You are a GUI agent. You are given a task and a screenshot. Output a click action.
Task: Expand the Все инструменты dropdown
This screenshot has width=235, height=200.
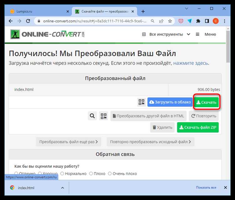tap(166, 34)
